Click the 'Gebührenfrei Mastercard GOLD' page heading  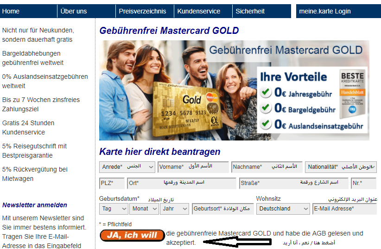169,31
